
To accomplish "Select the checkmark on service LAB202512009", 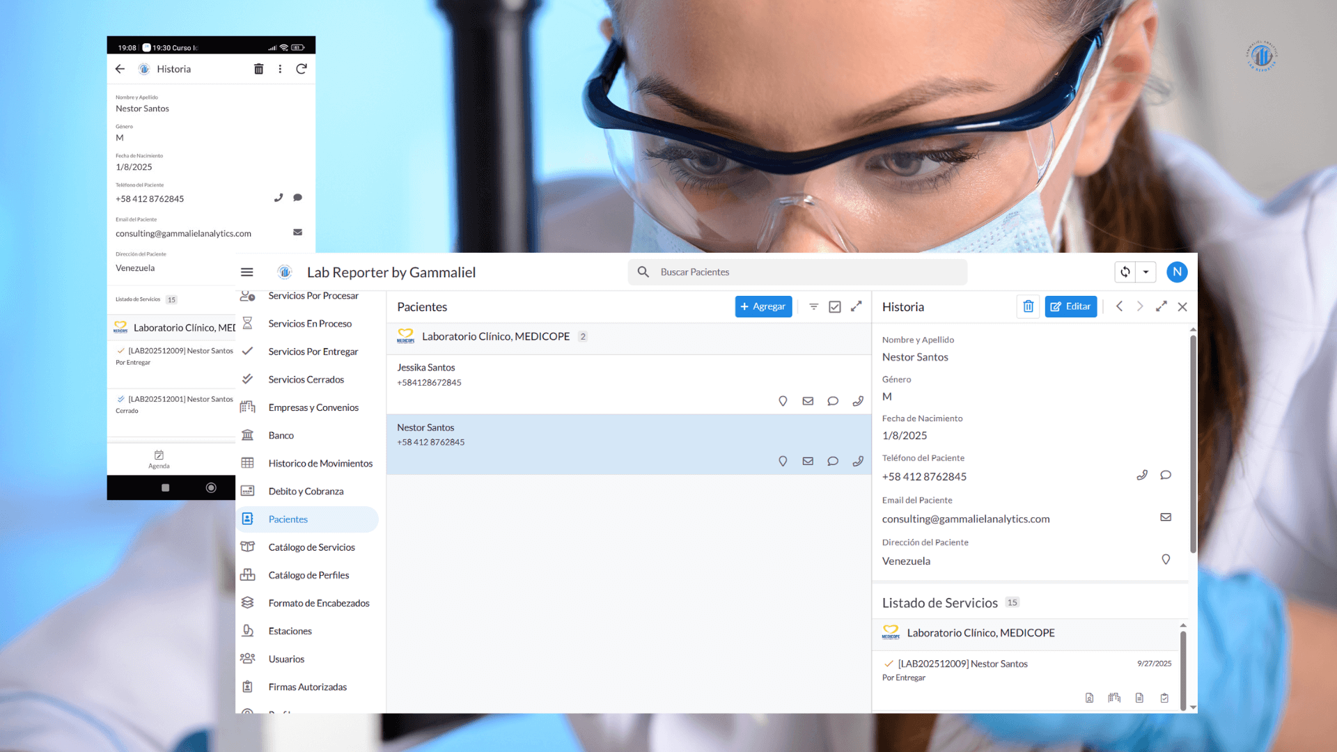I will tap(889, 664).
